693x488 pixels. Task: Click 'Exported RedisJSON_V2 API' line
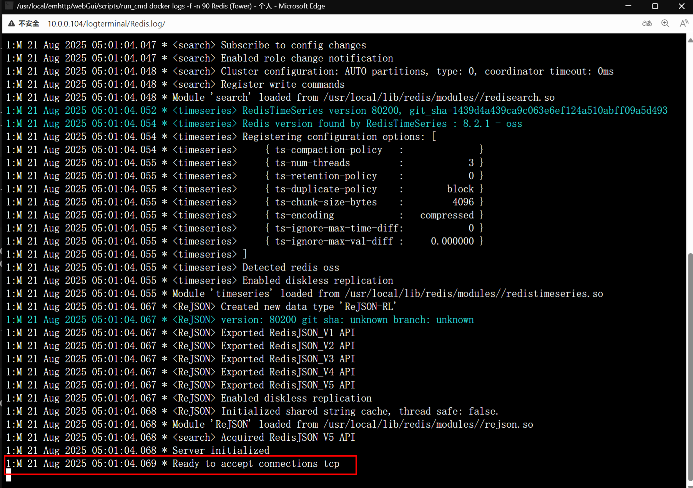pos(180,346)
